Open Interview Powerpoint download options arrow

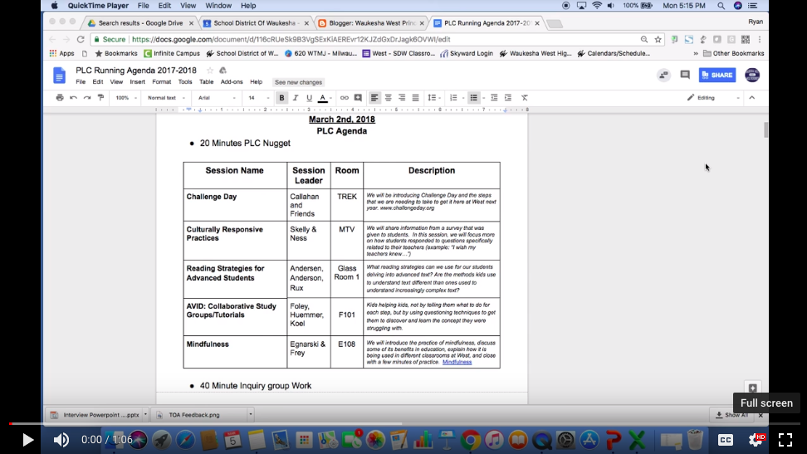coord(145,414)
